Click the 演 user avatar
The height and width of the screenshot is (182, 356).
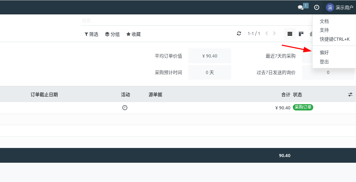click(330, 7)
